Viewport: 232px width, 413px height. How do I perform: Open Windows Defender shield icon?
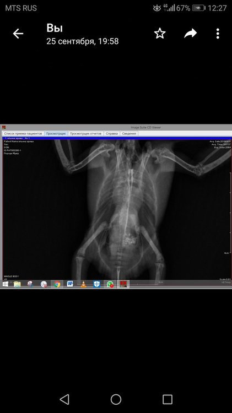coord(97,284)
